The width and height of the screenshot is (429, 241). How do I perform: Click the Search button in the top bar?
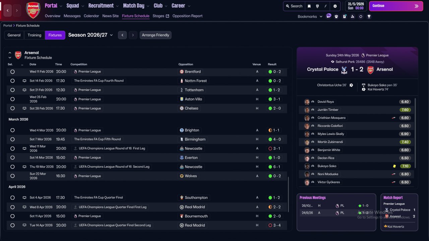click(x=294, y=6)
